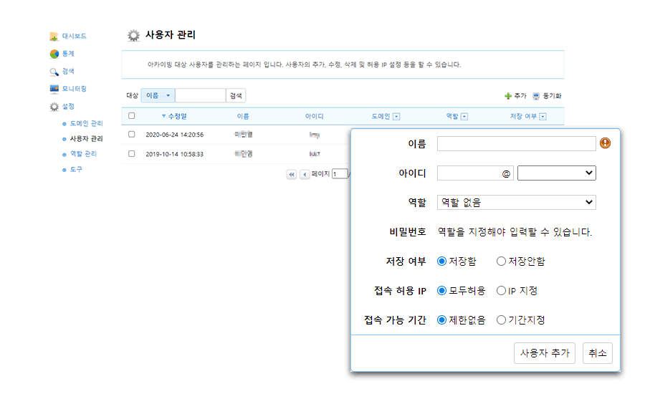Image resolution: width=645 pixels, height=394 pixels.
Task: Select the 기간지정 access period option
Action: coord(501,320)
